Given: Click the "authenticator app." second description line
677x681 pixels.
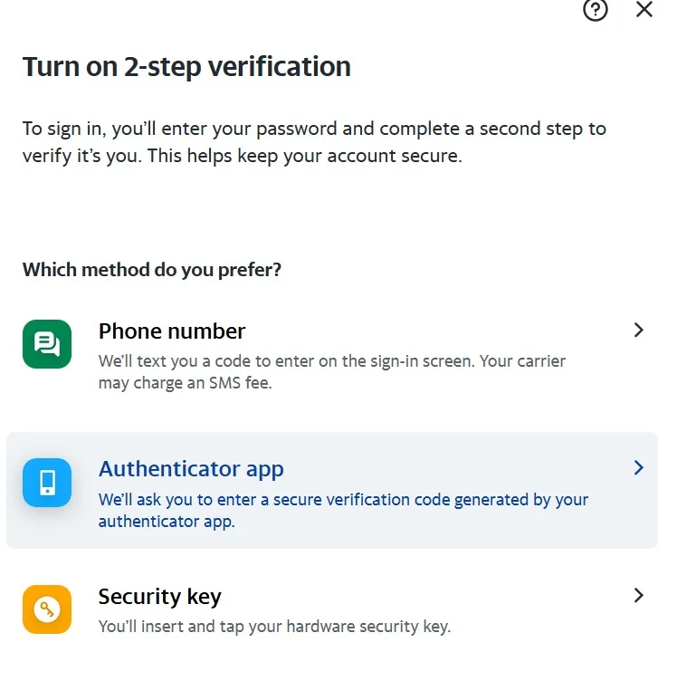Looking at the screenshot, I should (167, 522).
